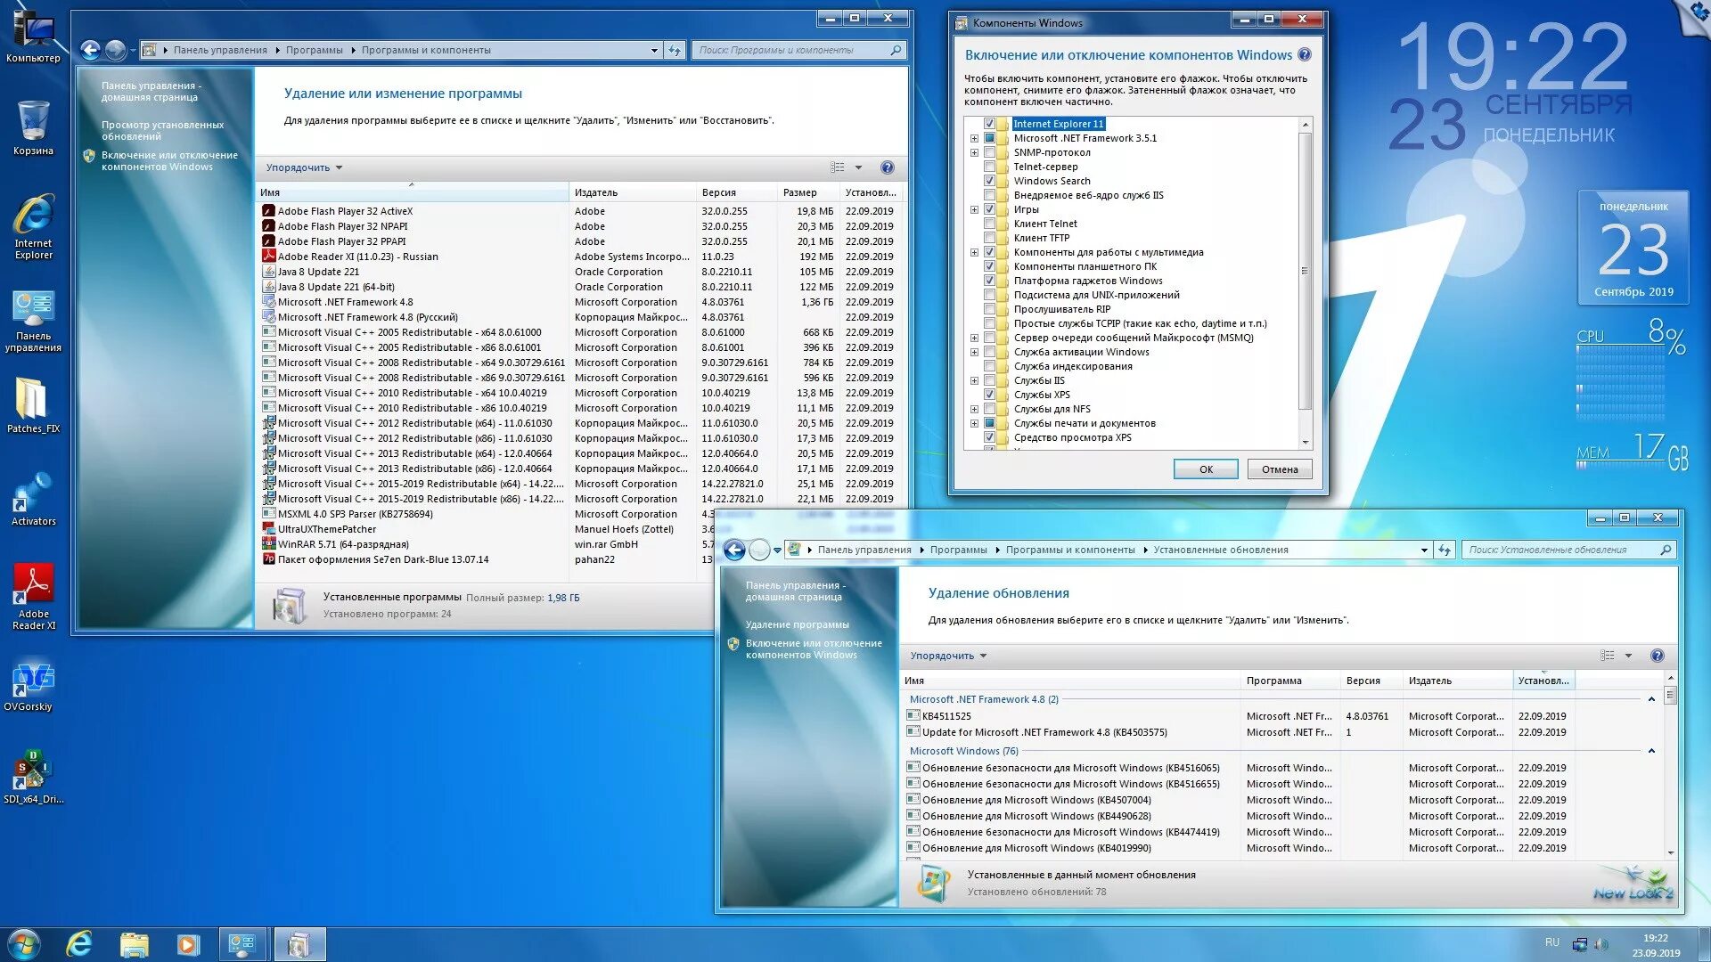Click the ОК button in Windows components dialog
Image resolution: width=1711 pixels, height=962 pixels.
(1205, 469)
